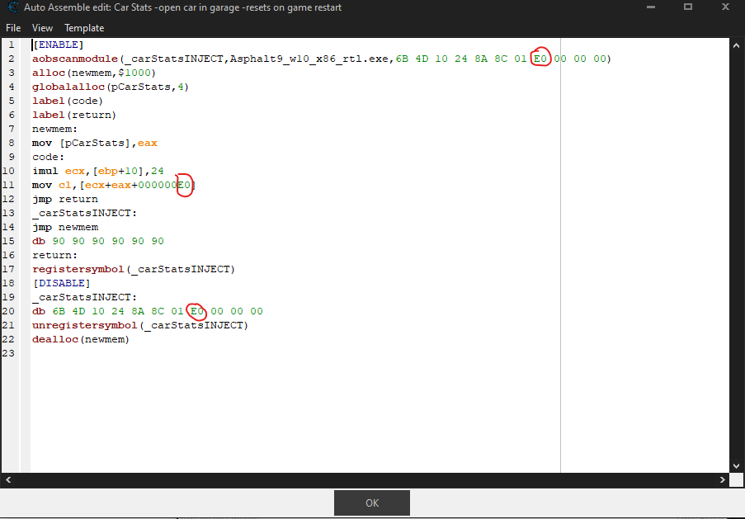Click the mov cl,[ecx+eax+000000E0] line
Viewport: 745px width, 519px height.
(x=114, y=185)
